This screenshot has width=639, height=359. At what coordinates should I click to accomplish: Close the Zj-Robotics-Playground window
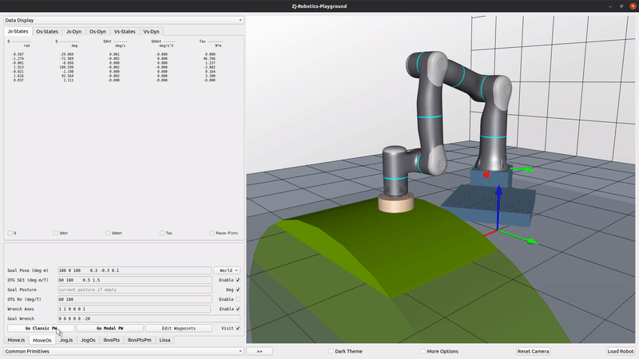pyautogui.click(x=631, y=6)
